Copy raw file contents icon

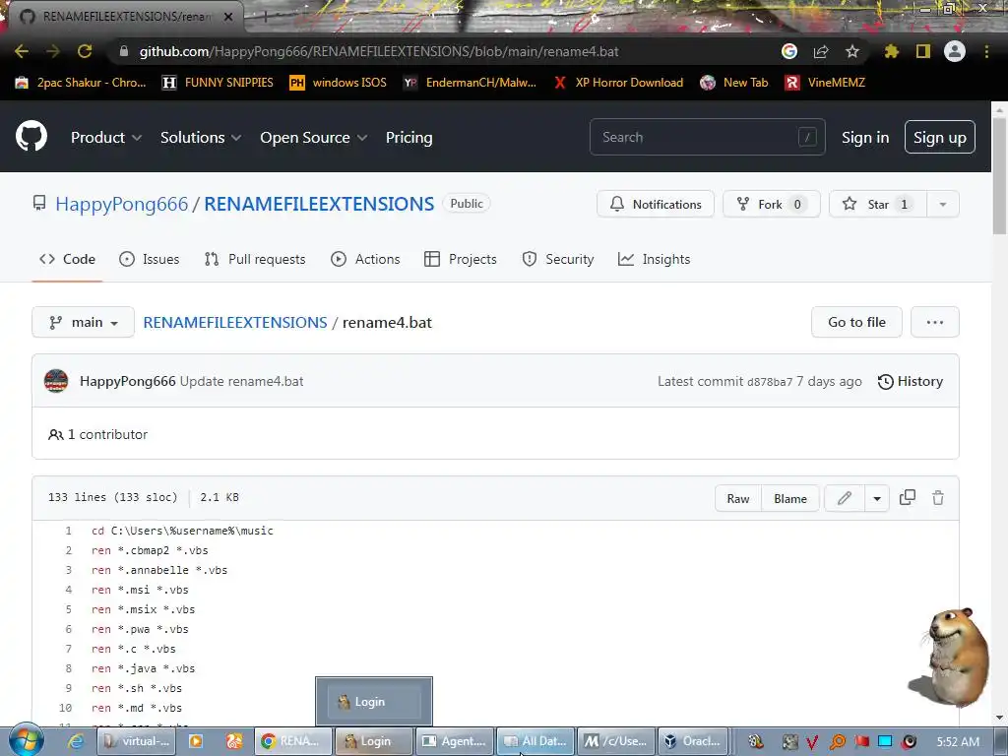(907, 497)
